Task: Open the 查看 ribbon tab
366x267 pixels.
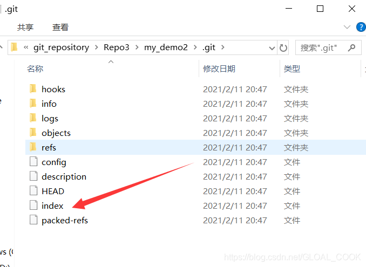Action: (60, 28)
